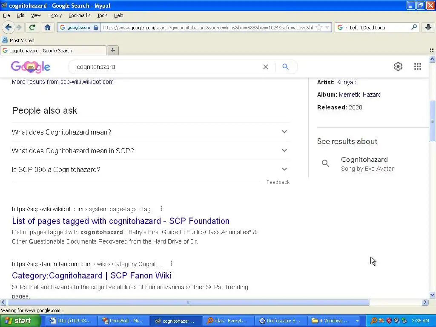Open the URL history dropdown arrow
Screen dimensions: 436x327
pyautogui.click(x=327, y=27)
